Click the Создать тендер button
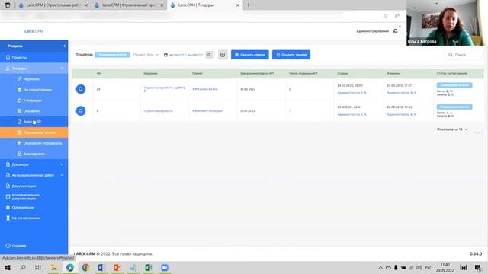This screenshot has width=488, height=274. [291, 55]
